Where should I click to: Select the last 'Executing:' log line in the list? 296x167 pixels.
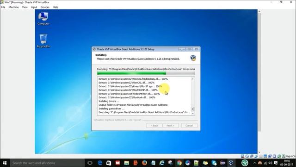[144, 112]
